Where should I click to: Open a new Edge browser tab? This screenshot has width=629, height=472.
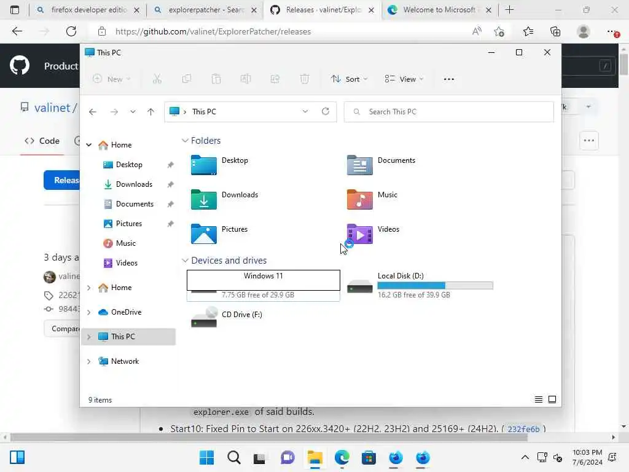(x=509, y=10)
